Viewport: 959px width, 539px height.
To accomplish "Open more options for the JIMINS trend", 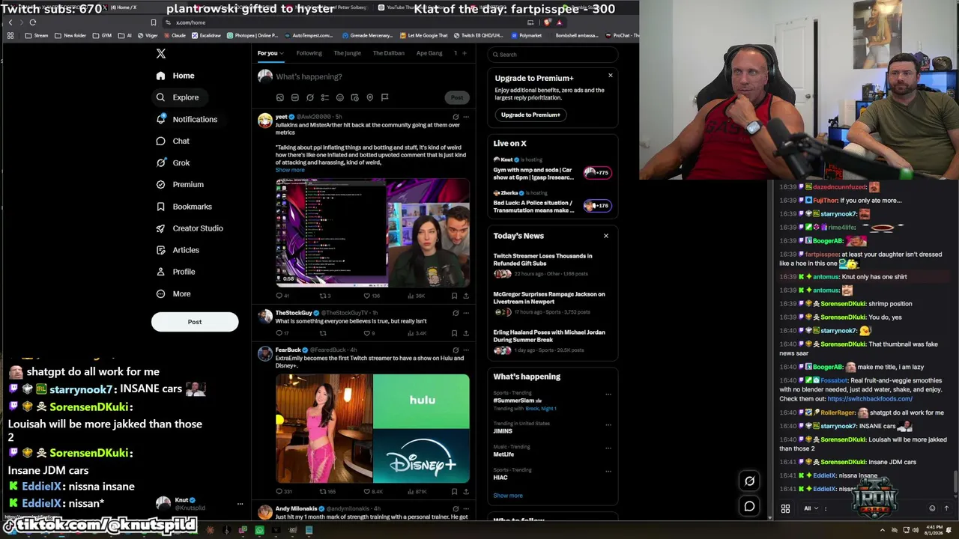I will pyautogui.click(x=608, y=424).
